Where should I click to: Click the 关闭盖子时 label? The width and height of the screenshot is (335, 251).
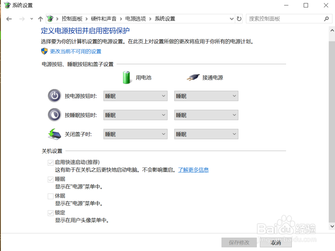tap(78, 134)
